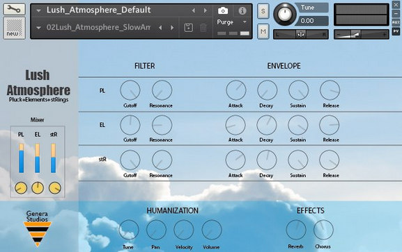This screenshot has height=252, width=402.
Task: Click the PL envelope Release knob
Action: (x=330, y=90)
